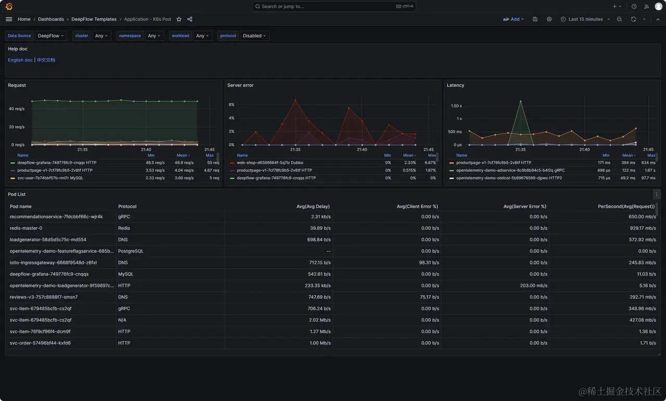Open the news feed icon
Image resolution: width=666 pixels, height=401 pixels.
(646, 6)
